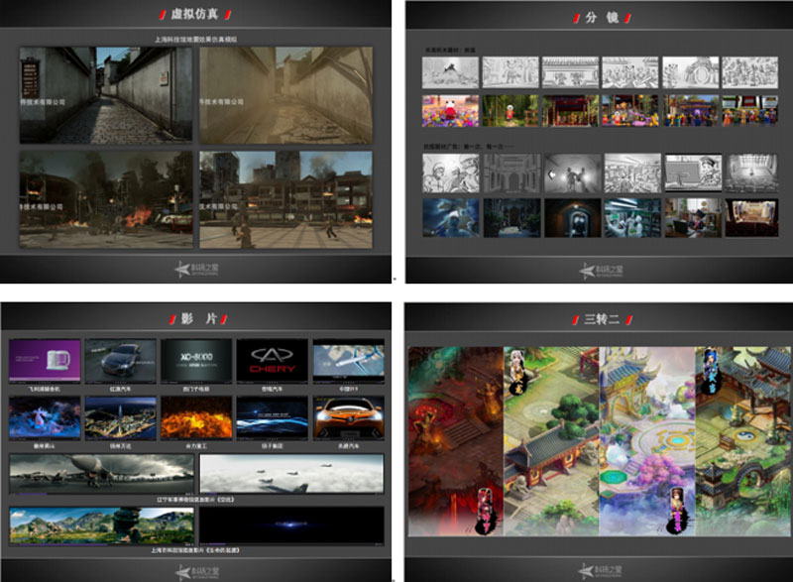Click the orange car front video thumbnail
Viewport: 793px width, 582px height.
point(348,417)
